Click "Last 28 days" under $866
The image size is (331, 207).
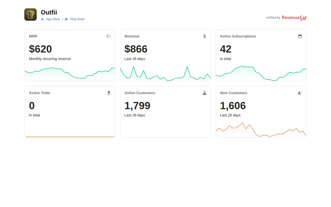[x=135, y=59]
